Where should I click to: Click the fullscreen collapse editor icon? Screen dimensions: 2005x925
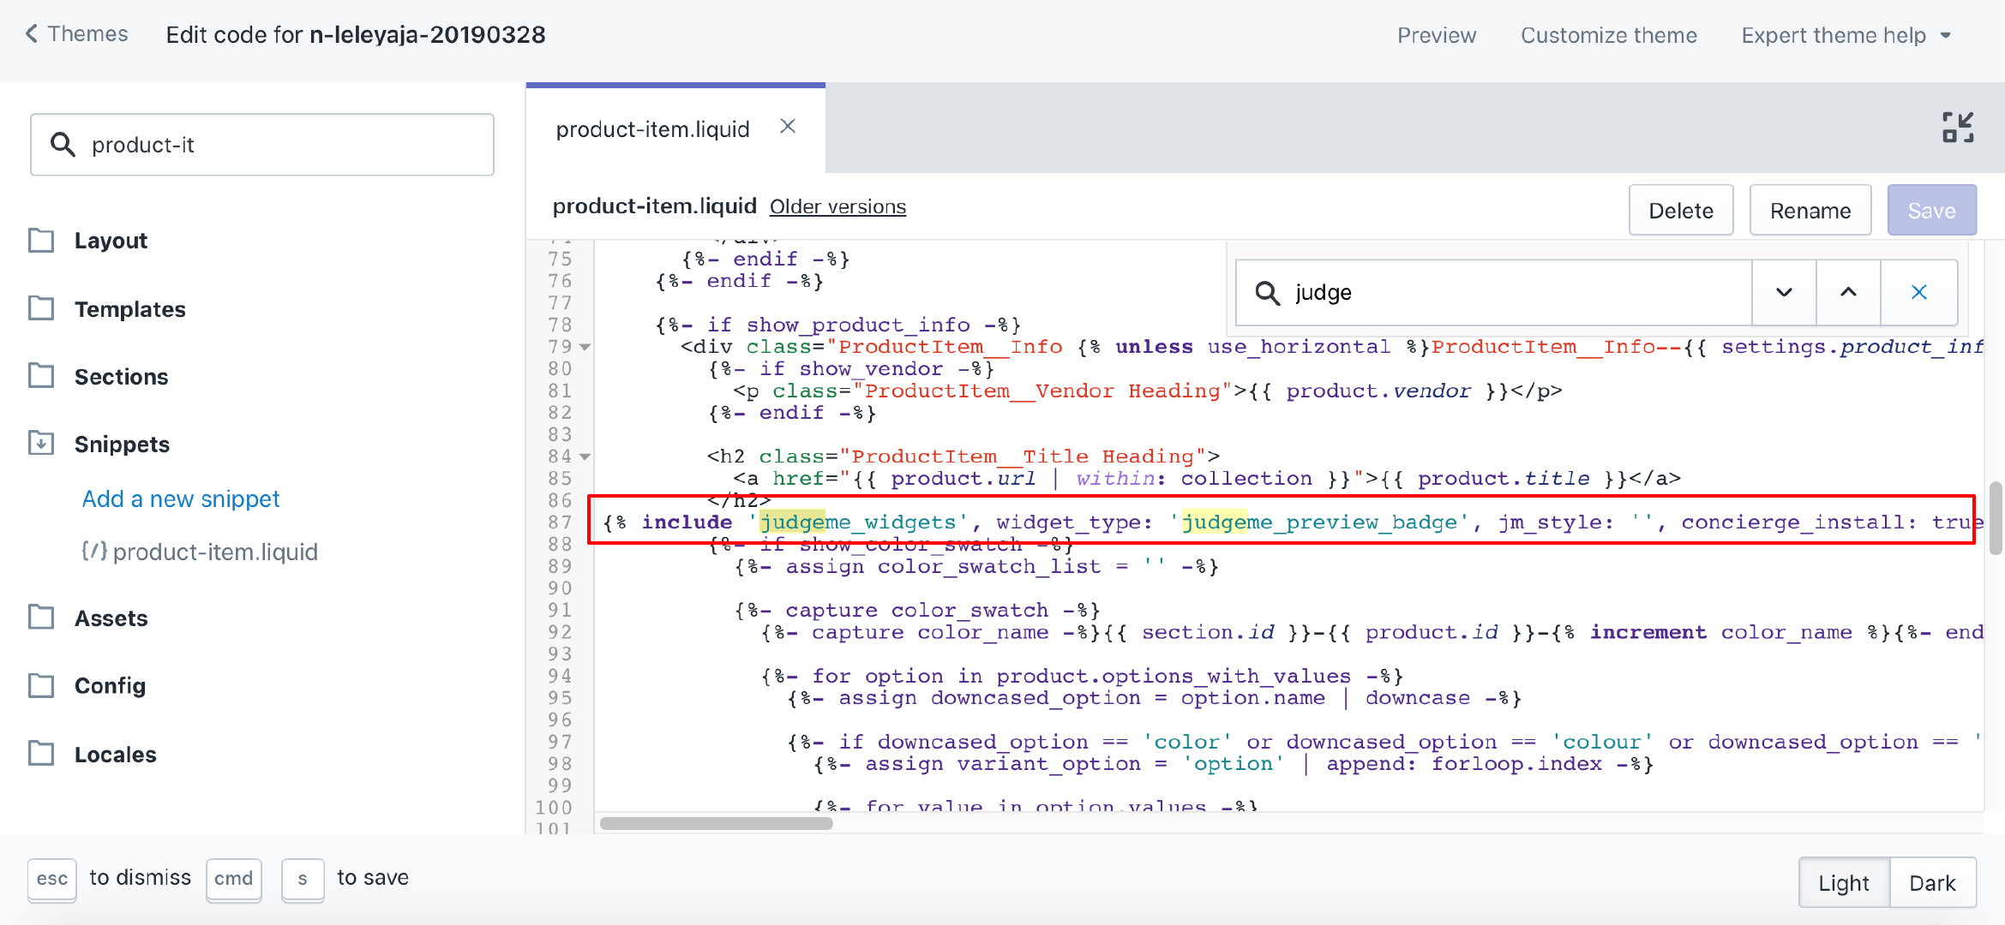point(1957,128)
